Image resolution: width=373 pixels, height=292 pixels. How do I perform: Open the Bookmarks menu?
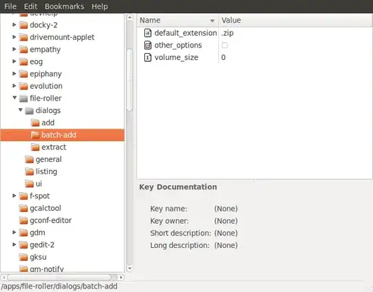pyautogui.click(x=64, y=6)
